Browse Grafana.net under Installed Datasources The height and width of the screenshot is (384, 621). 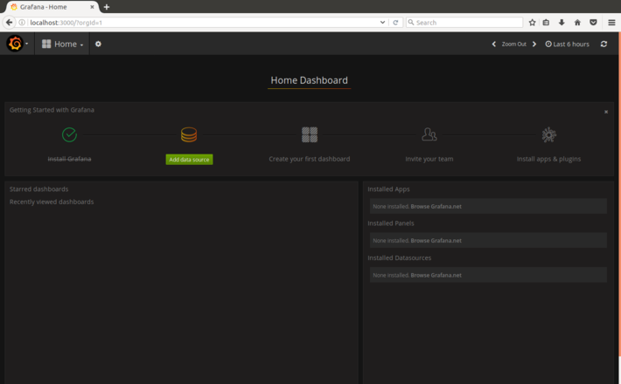[x=436, y=275]
